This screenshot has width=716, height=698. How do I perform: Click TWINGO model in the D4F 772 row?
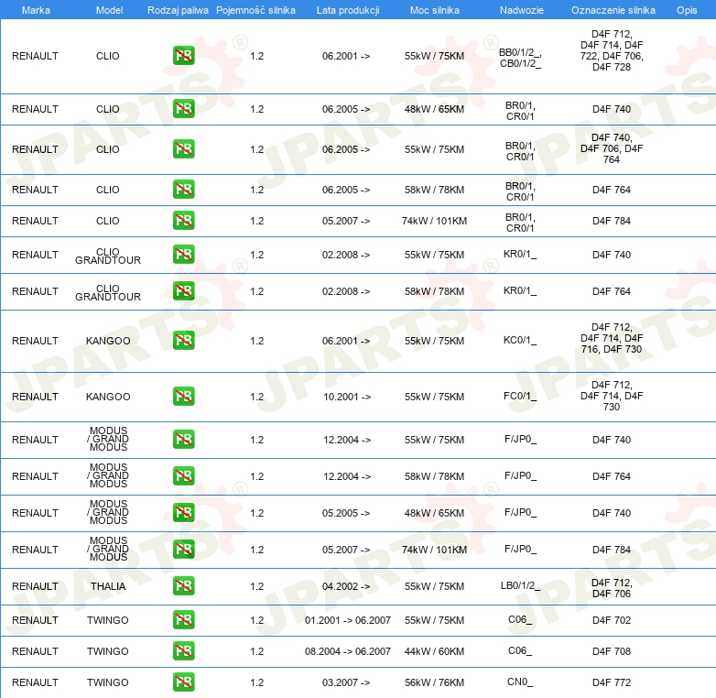pos(108,682)
